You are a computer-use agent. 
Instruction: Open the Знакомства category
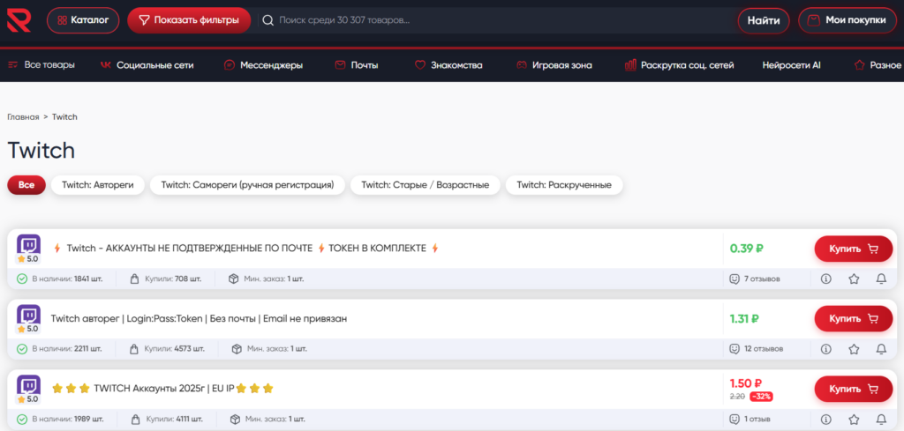coord(448,65)
